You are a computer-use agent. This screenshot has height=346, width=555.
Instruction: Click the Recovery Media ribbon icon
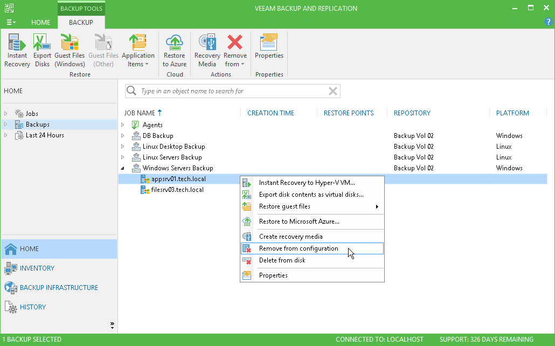tap(207, 50)
